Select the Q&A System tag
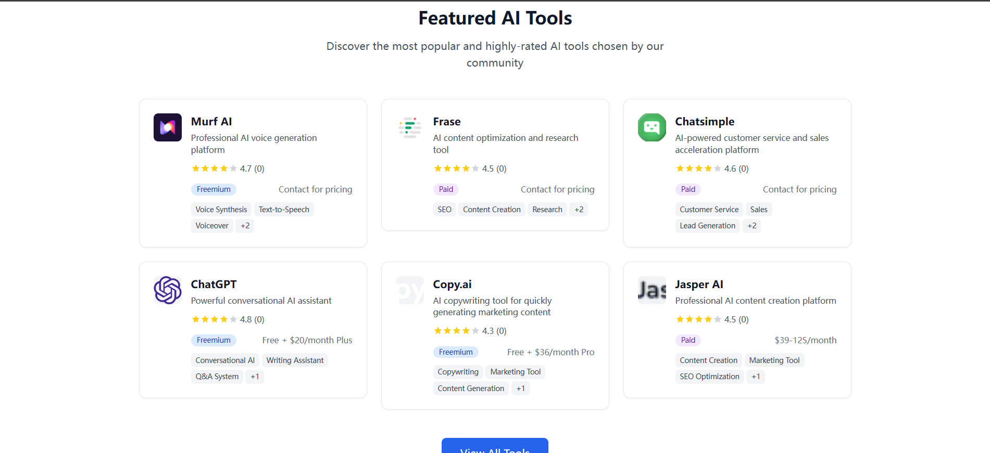This screenshot has height=453, width=990. (217, 377)
